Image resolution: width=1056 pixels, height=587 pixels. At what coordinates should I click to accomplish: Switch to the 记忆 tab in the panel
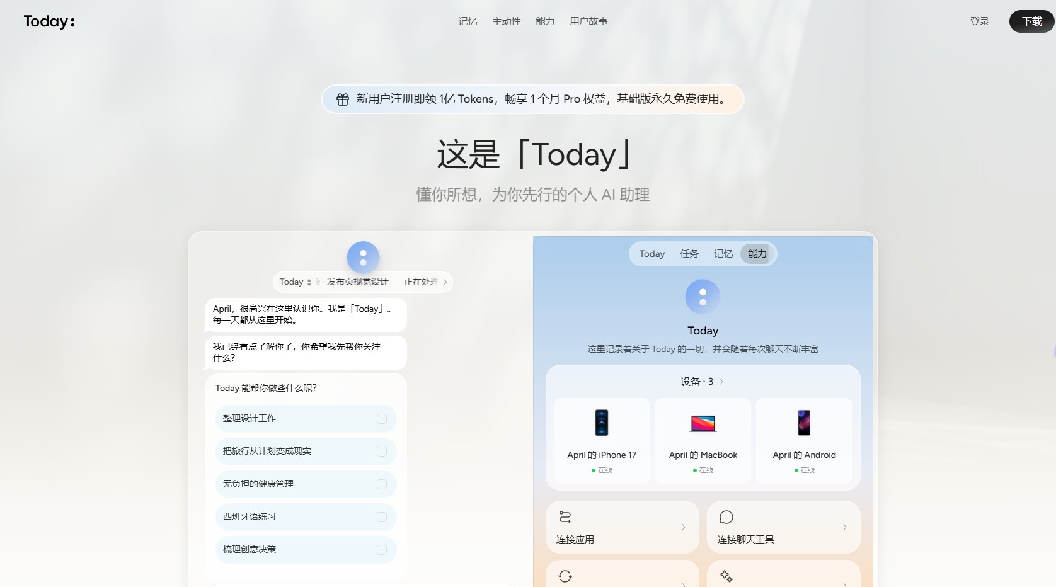point(723,254)
